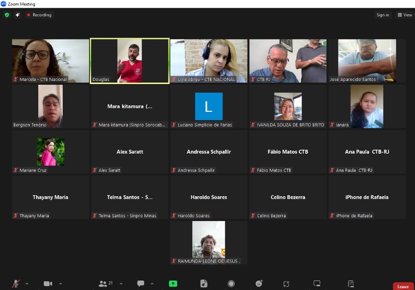Open the Notes icon in bottom toolbar
This screenshot has height=290, width=415.
(350, 284)
